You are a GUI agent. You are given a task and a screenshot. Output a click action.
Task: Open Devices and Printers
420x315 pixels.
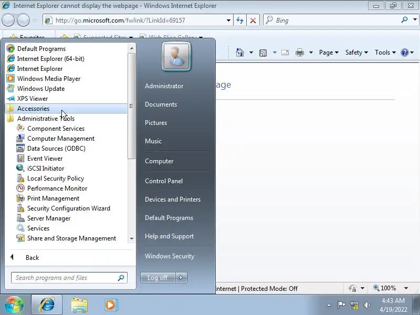[173, 199]
